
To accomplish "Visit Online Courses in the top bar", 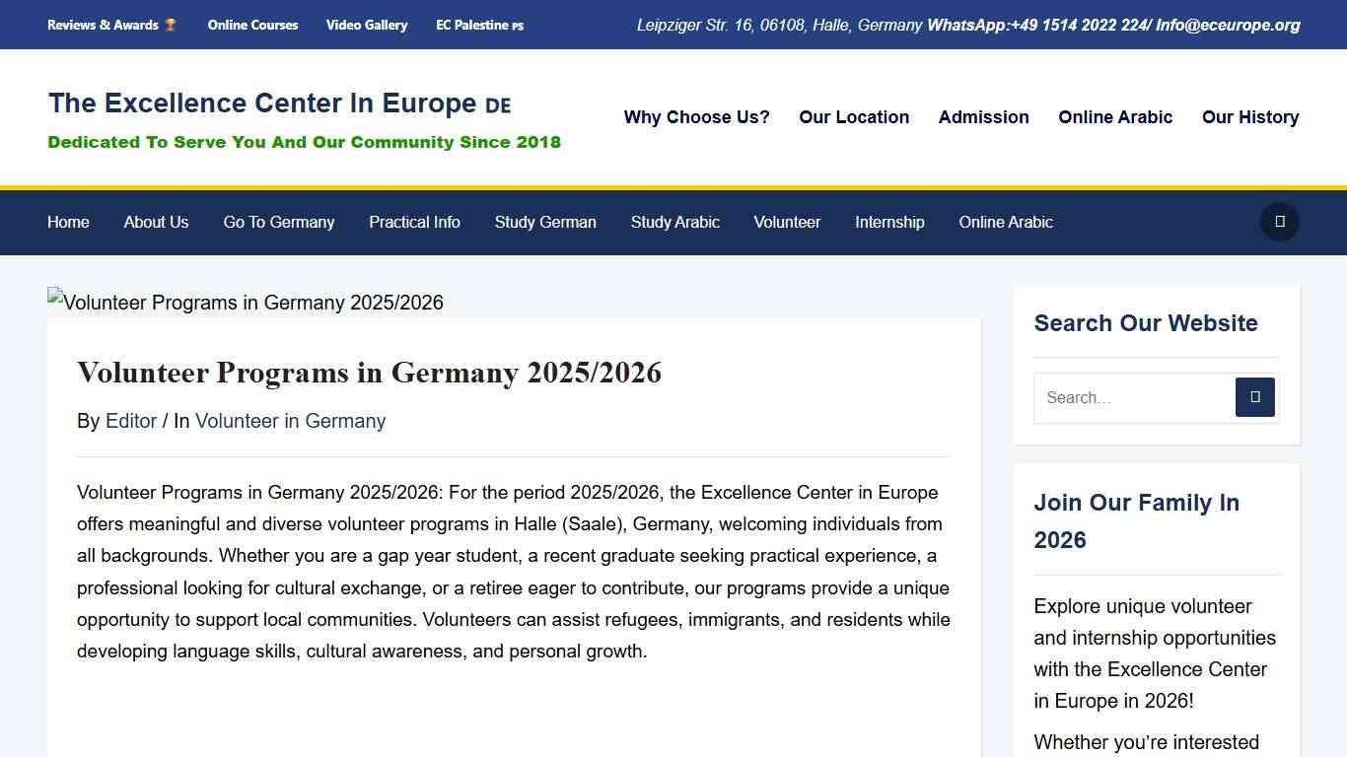I will pos(252,25).
